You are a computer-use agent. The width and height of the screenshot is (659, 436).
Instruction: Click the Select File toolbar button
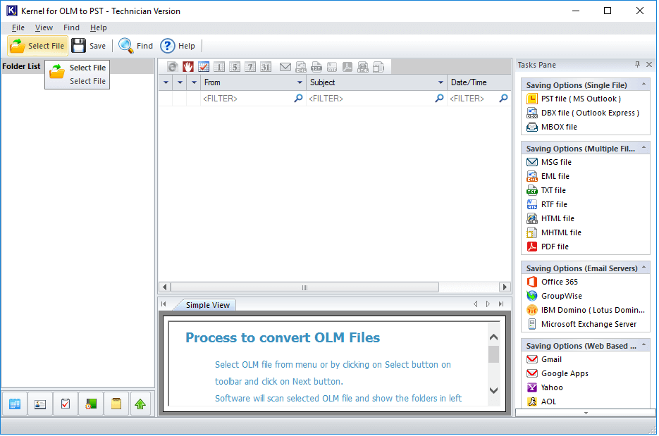(37, 46)
